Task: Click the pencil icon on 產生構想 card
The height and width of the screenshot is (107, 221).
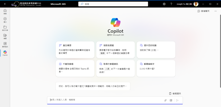Action: pyautogui.click(x=60, y=45)
